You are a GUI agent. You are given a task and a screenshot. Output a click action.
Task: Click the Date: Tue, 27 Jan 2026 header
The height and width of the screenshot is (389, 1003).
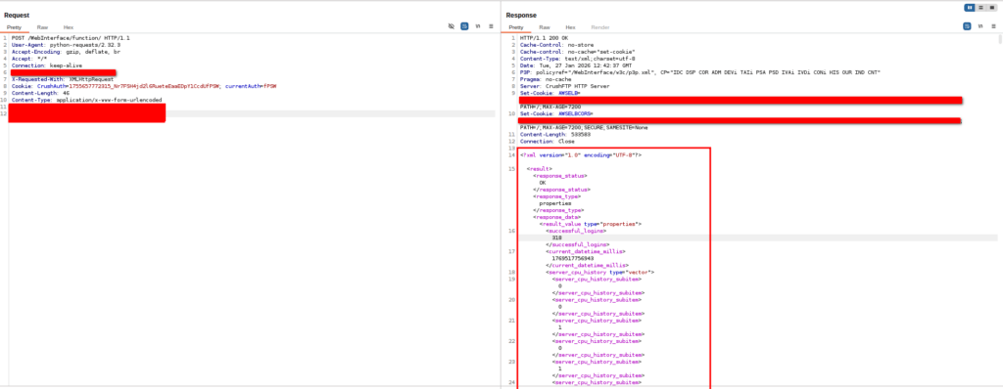[576, 65]
